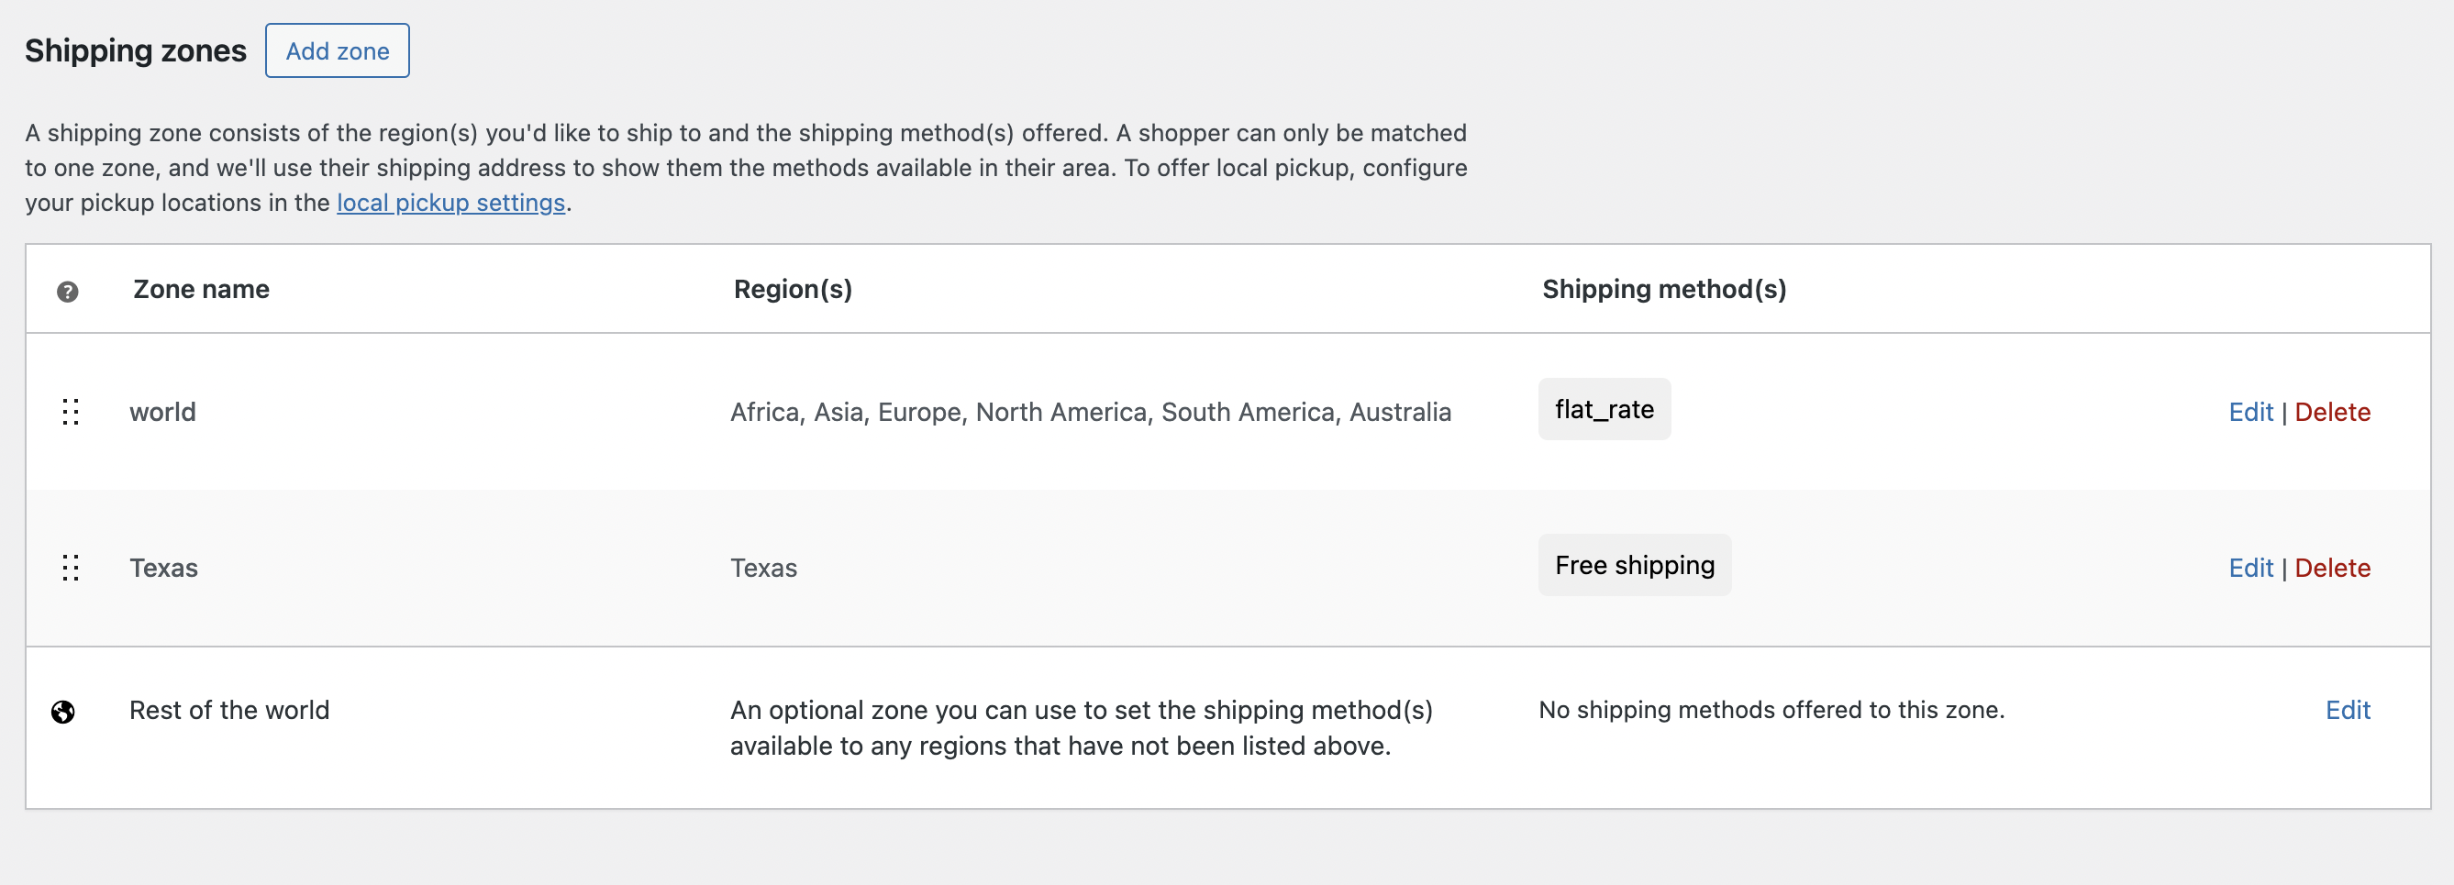Click the world zone regions list text
The image size is (2454, 885).
click(x=1090, y=412)
